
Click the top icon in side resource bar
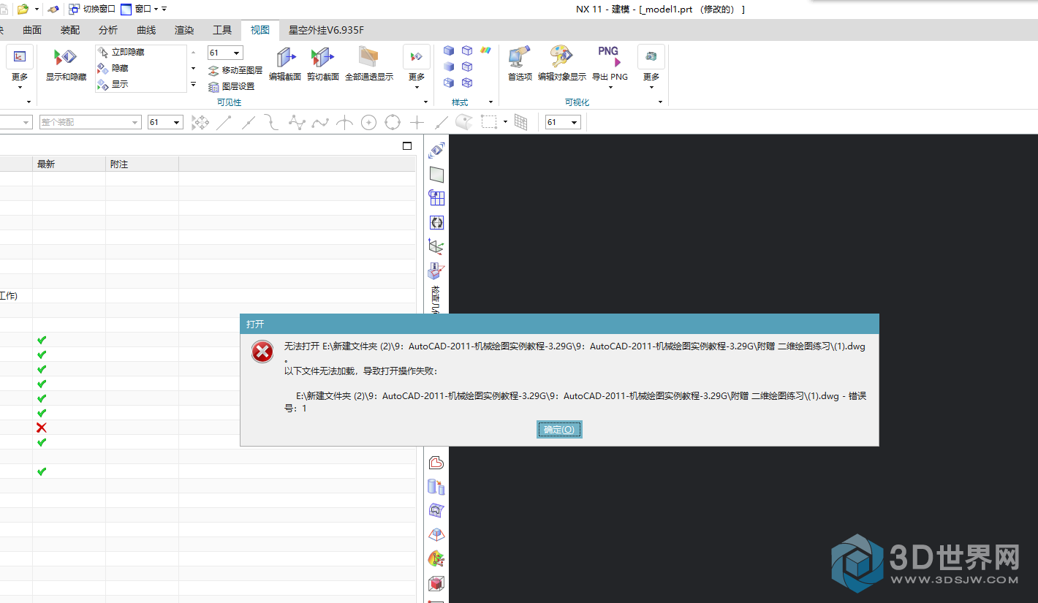436,150
